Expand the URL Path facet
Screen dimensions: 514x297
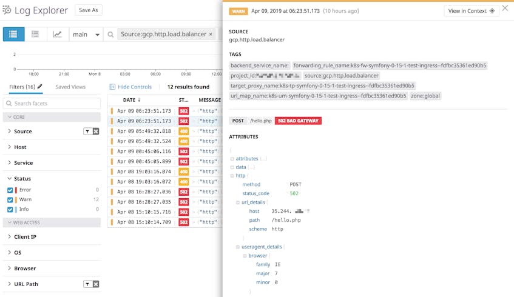pos(9,284)
